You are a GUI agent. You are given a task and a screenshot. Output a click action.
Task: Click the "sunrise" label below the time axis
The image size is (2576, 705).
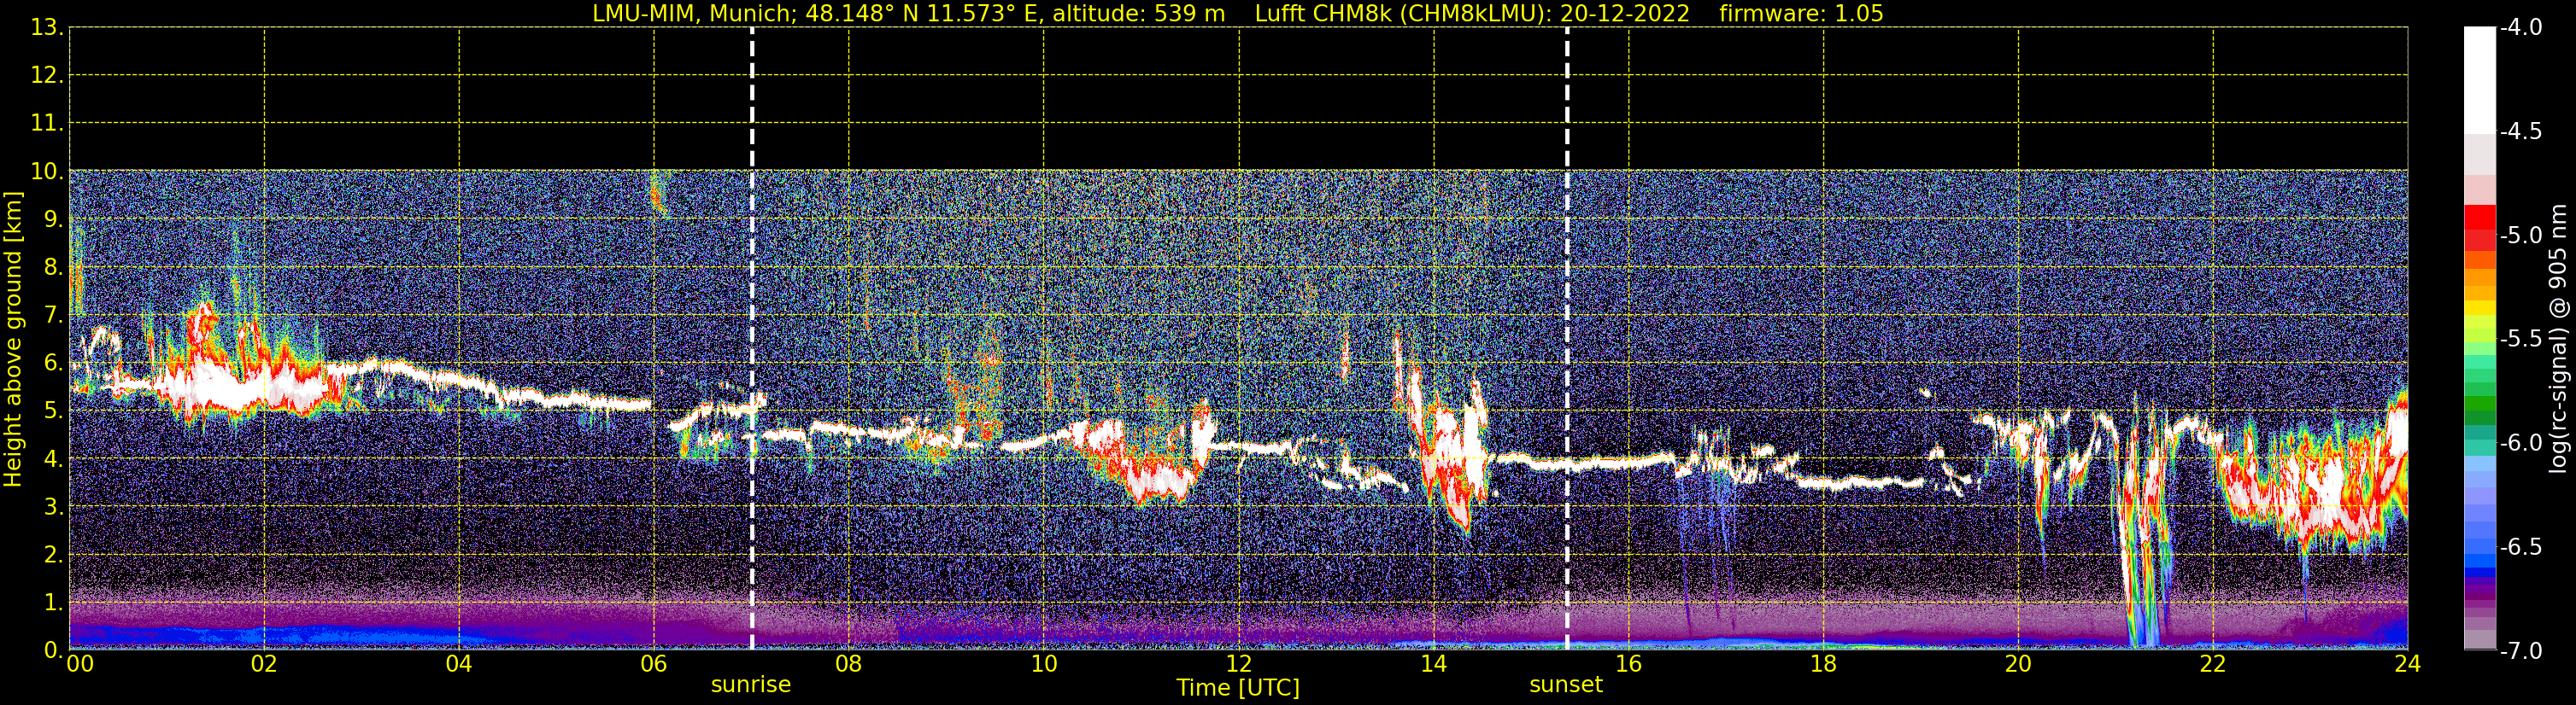tap(751, 685)
